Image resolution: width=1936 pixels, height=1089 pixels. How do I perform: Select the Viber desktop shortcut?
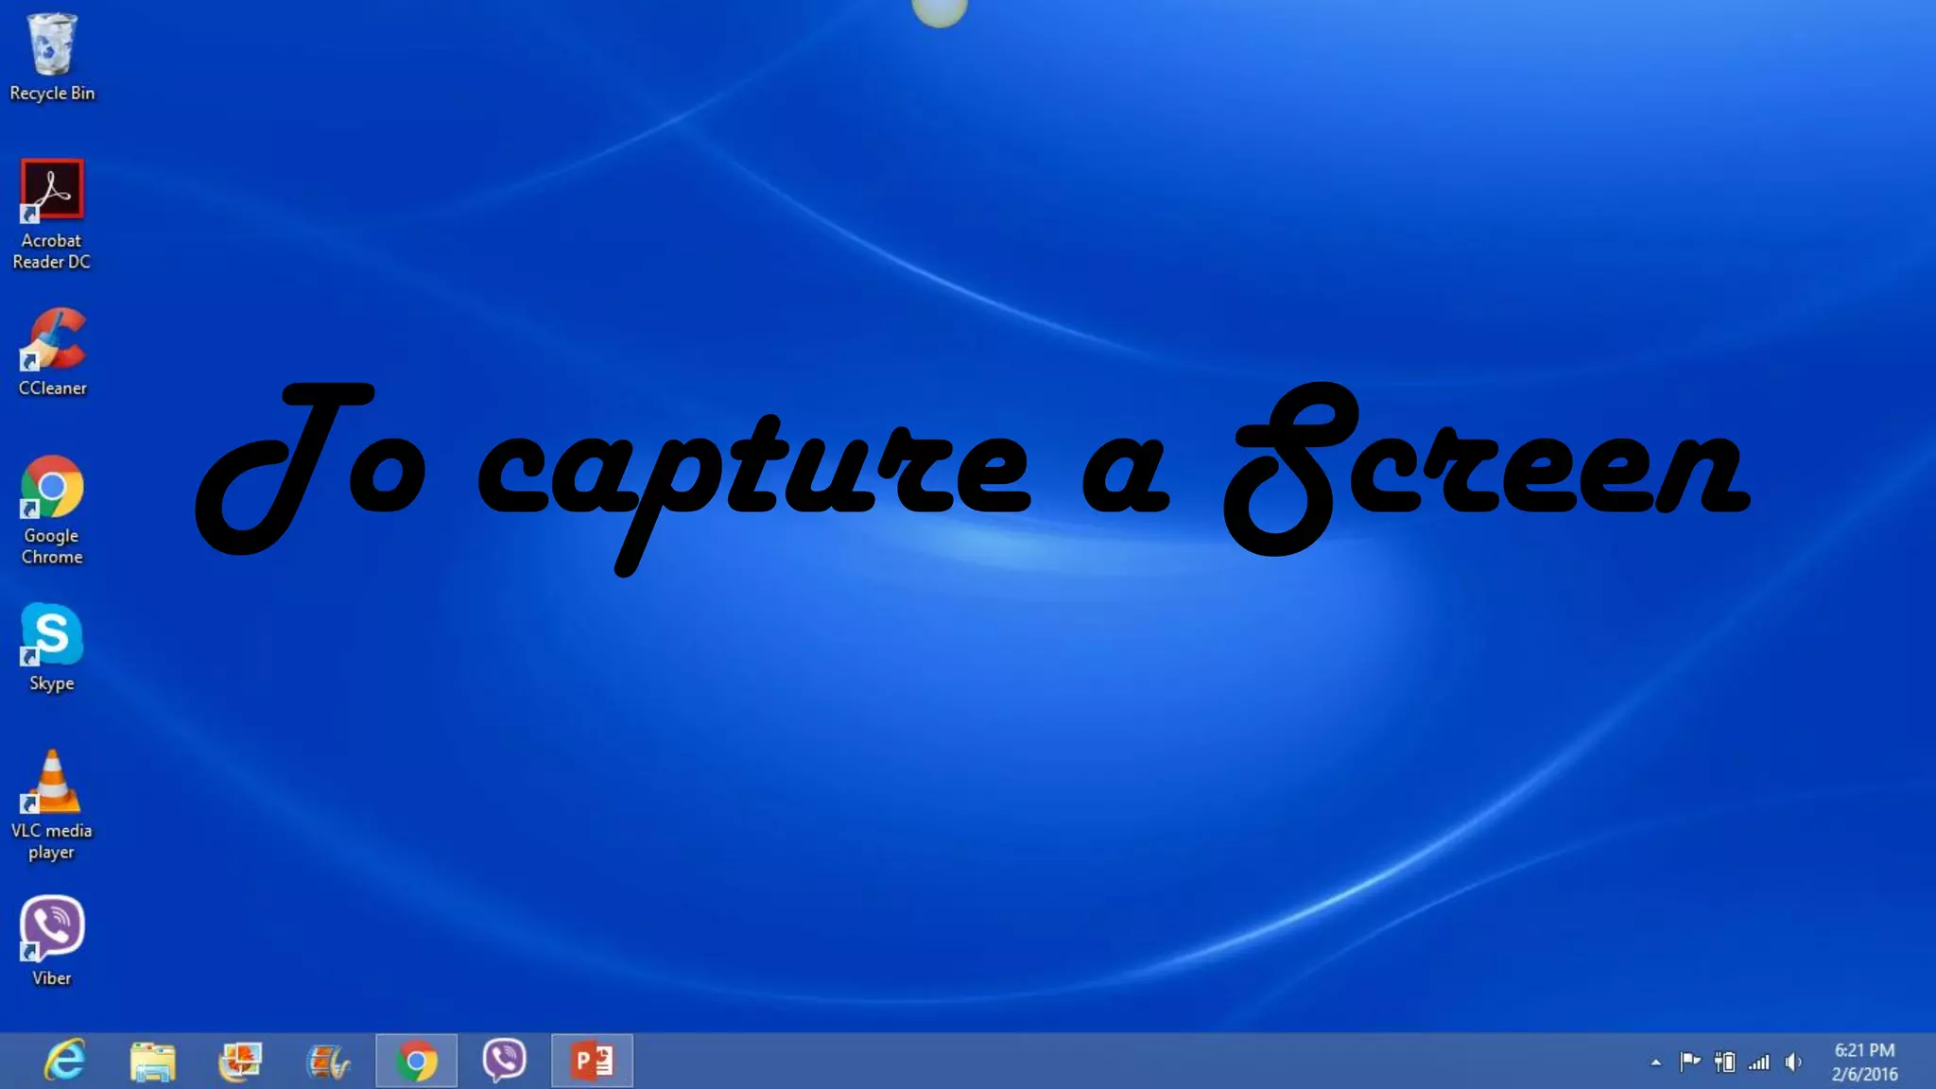pyautogui.click(x=52, y=942)
